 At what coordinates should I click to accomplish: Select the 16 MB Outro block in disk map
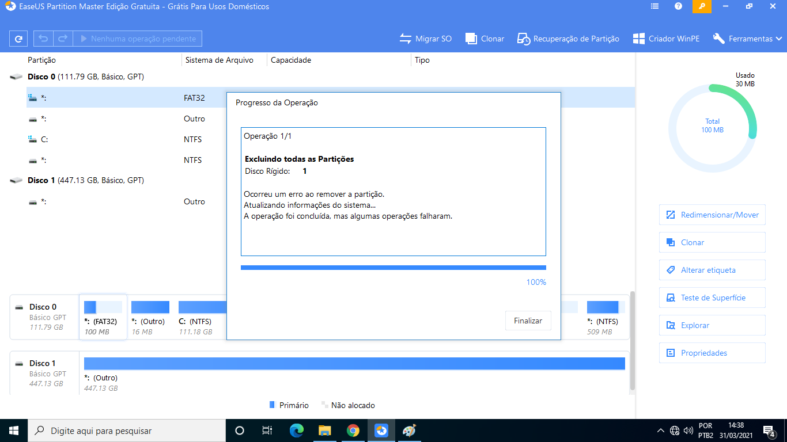(x=150, y=317)
